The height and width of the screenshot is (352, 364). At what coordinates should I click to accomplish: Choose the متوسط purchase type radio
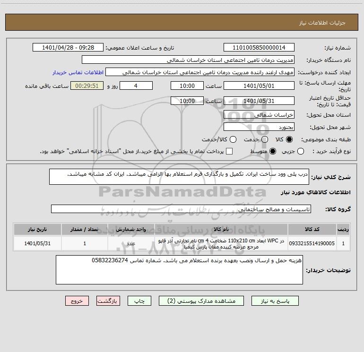pyautogui.click(x=273, y=151)
